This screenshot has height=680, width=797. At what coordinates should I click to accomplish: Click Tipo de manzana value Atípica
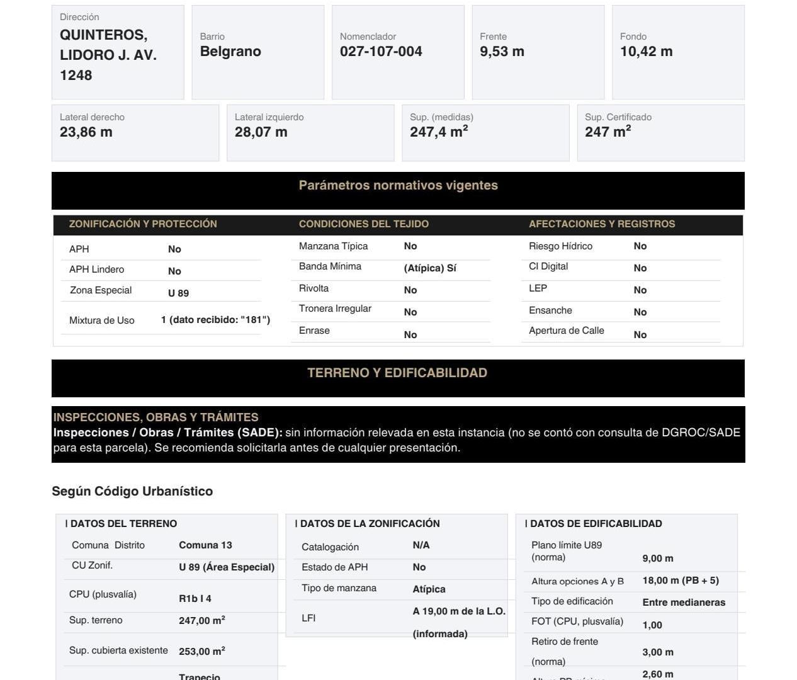point(429,589)
